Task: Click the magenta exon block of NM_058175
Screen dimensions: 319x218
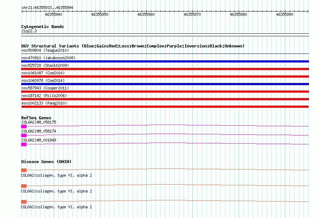Action: (x=24, y=126)
